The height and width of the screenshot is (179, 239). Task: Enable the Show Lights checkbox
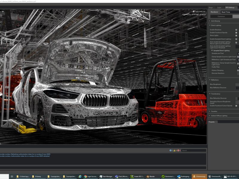[x=236, y=35]
